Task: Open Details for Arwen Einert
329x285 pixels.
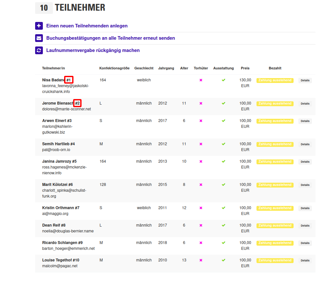Action: (305, 121)
